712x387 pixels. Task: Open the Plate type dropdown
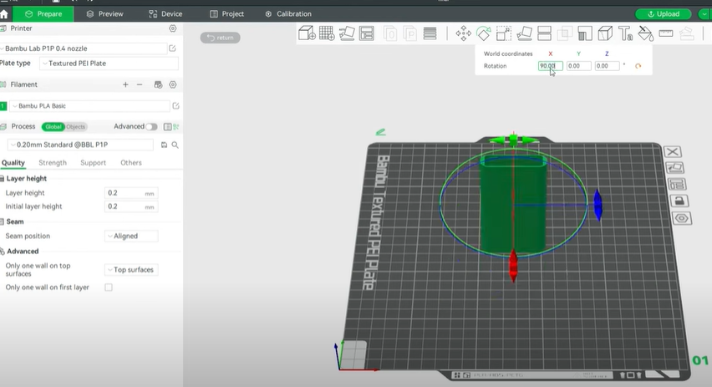(109, 64)
